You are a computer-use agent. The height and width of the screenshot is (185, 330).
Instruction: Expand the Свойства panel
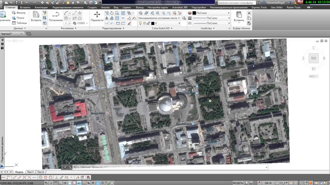208,28
